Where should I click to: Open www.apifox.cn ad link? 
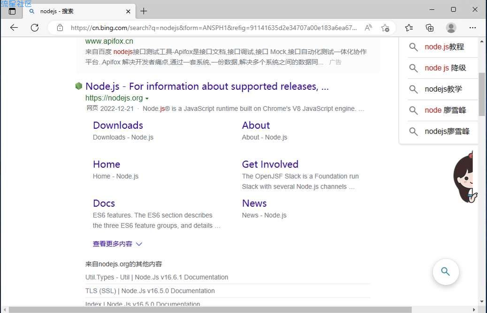click(109, 41)
